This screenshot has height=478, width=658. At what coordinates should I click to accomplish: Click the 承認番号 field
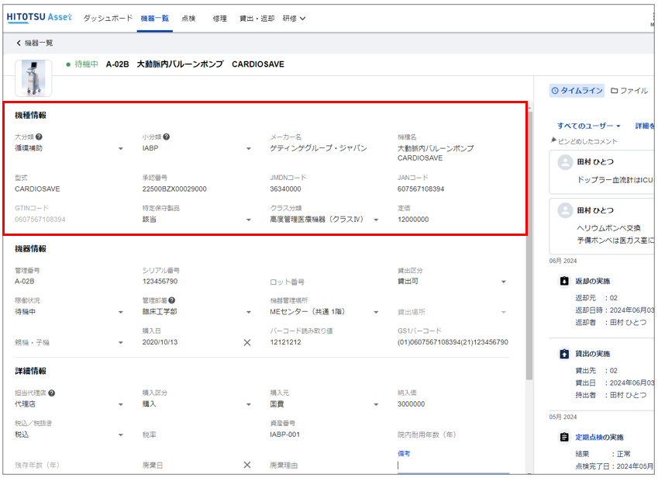[x=197, y=189]
